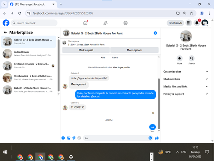Click the browser address bar URL

click(63, 13)
